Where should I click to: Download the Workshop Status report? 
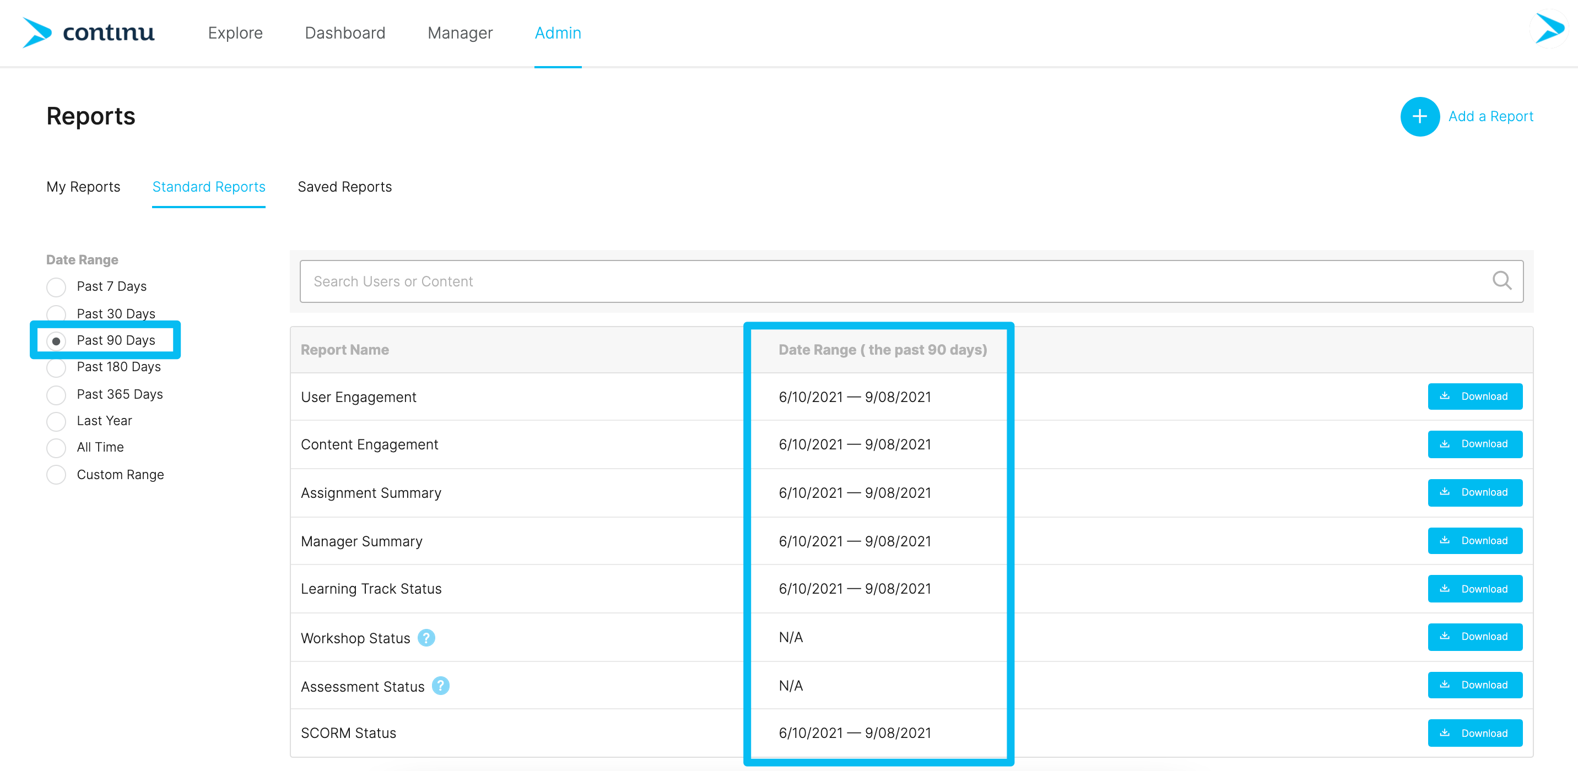1474,637
